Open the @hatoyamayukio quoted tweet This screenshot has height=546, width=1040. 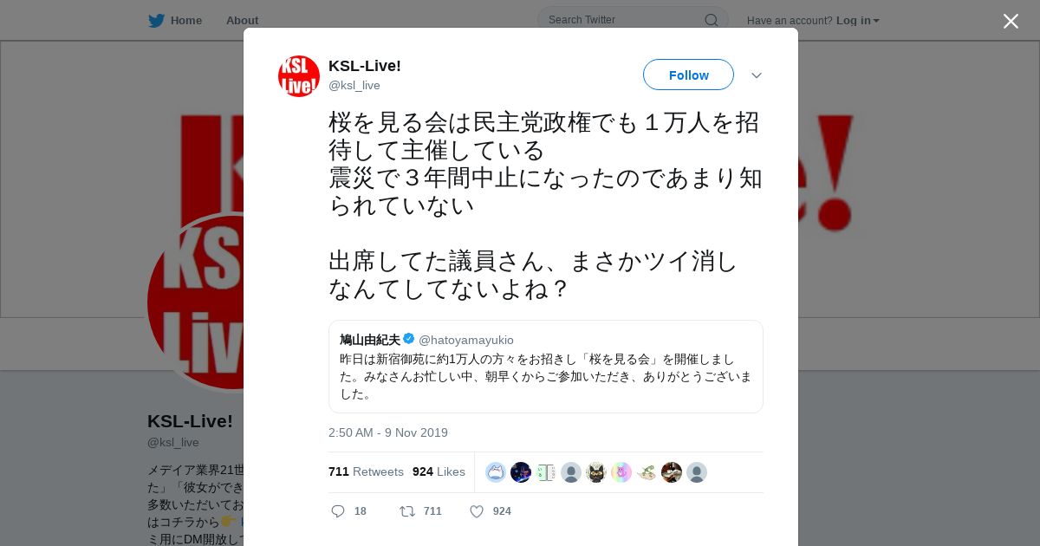[x=546, y=367]
